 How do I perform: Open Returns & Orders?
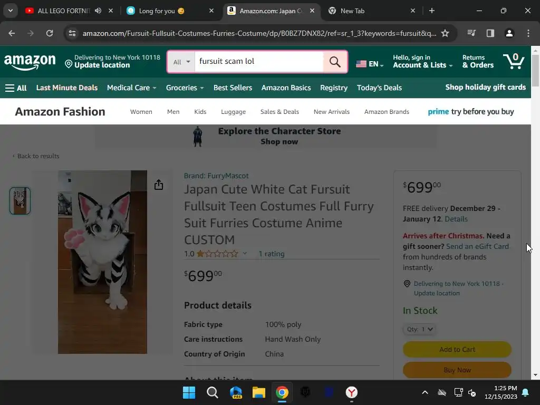click(478, 62)
